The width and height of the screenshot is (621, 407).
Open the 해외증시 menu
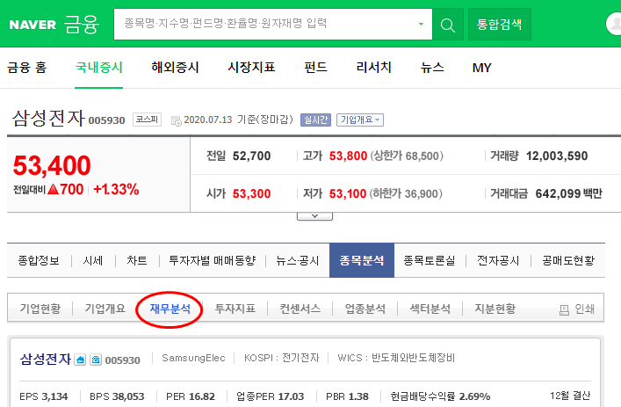[175, 68]
